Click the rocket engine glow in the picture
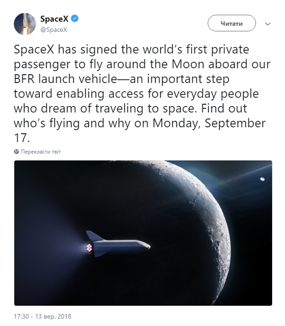This screenshot has width=285, height=326. click(89, 248)
